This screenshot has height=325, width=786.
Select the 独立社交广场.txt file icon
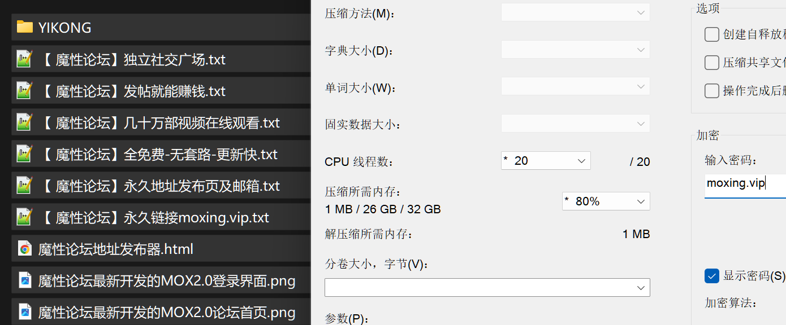point(24,59)
